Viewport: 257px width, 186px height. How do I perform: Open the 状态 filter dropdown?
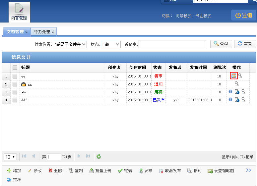click(110, 44)
